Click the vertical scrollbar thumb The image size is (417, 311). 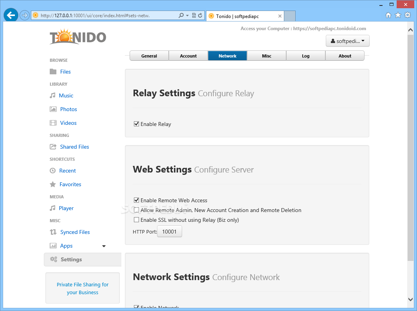[410, 148]
